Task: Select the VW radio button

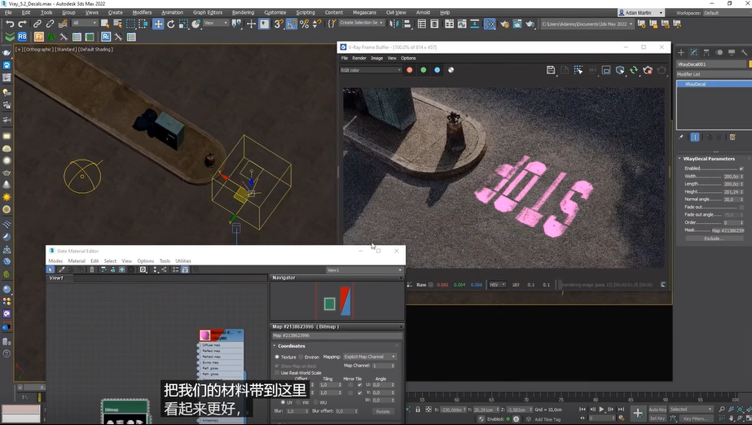Action: pyautogui.click(x=298, y=402)
